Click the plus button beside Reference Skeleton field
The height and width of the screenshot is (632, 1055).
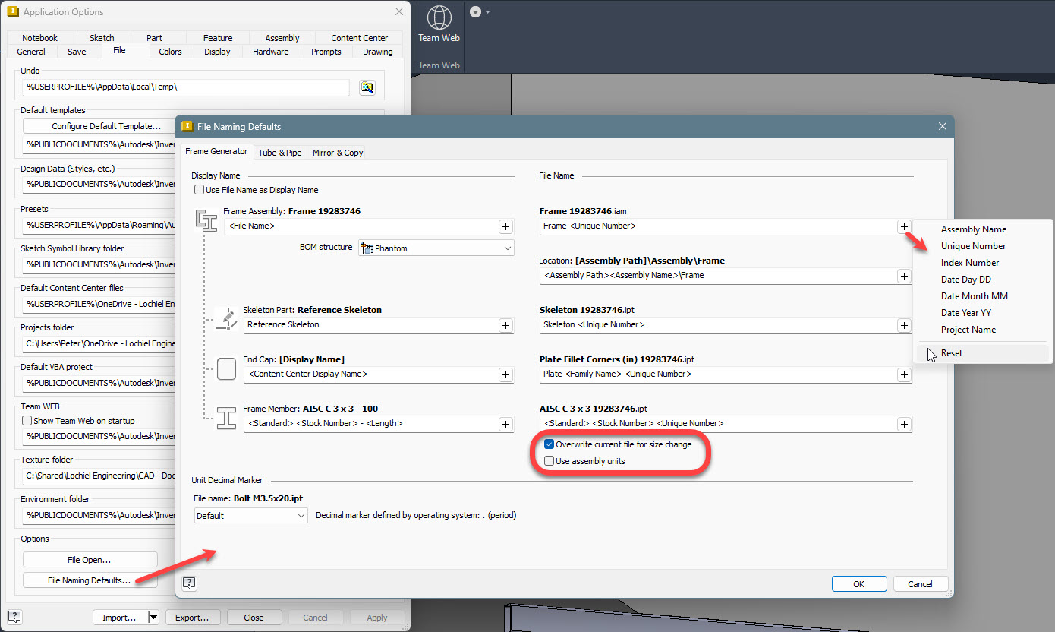[505, 325]
